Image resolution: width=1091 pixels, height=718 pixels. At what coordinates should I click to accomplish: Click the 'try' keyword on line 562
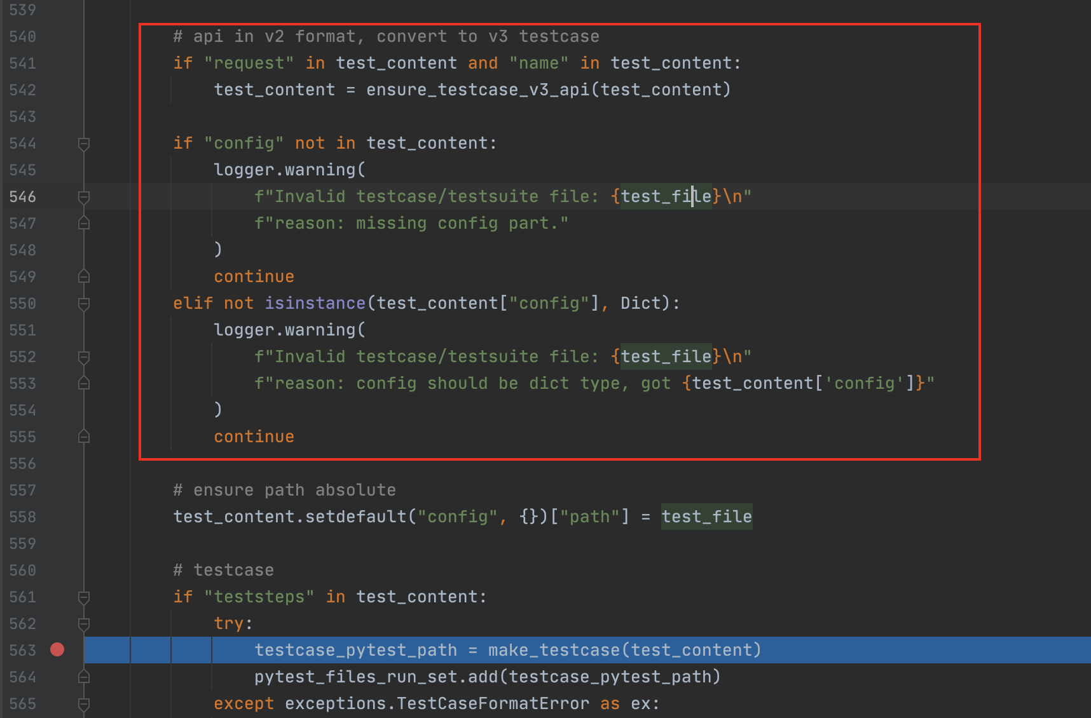tap(229, 623)
